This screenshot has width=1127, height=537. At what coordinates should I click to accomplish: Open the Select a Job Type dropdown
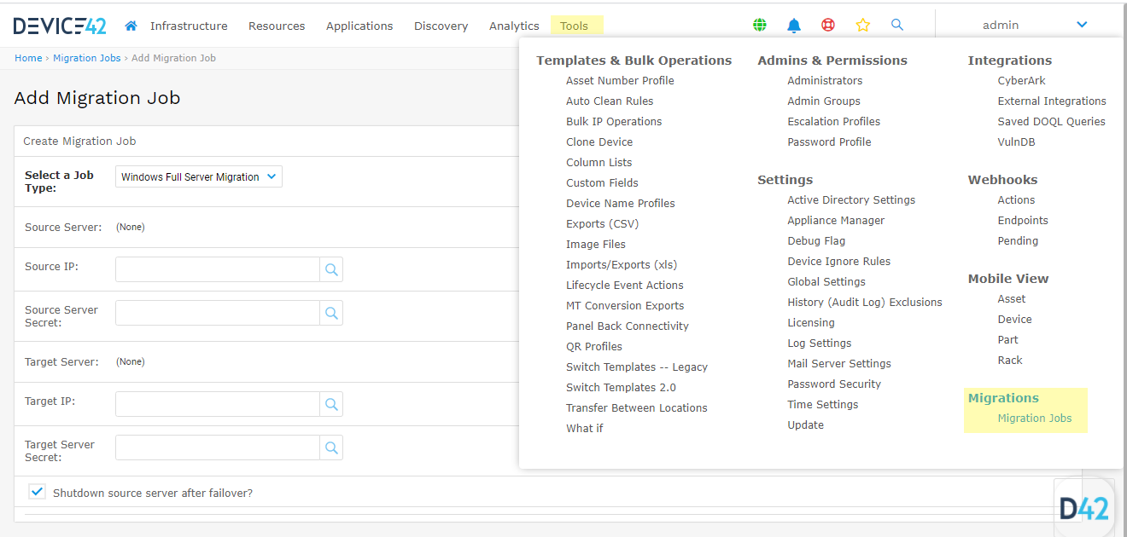[x=198, y=177]
